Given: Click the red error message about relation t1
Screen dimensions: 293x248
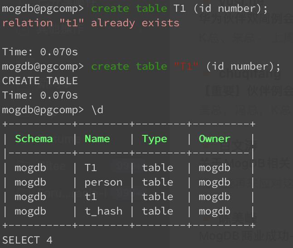Looking at the screenshot, I should pos(91,23).
